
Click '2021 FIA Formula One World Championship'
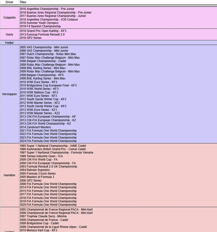coord(48,130)
